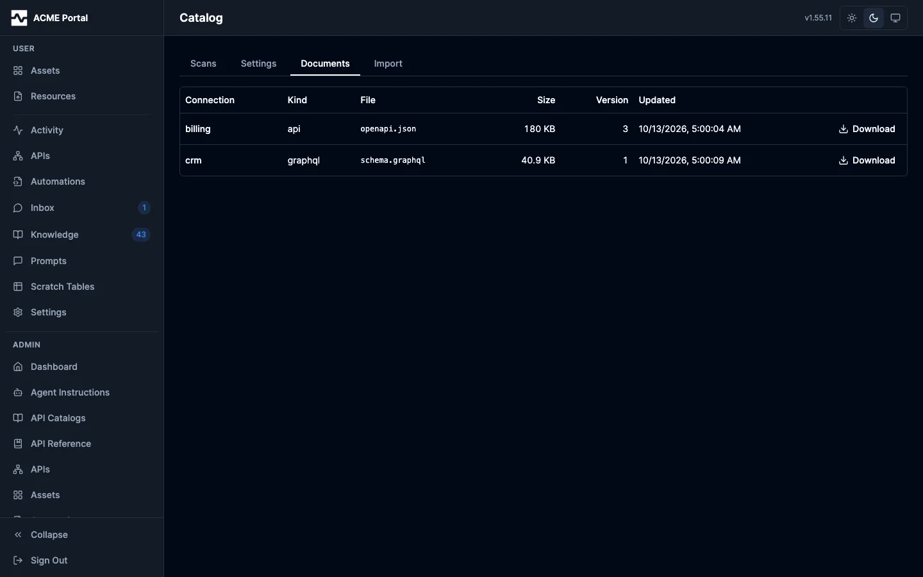Select the Documents tab
Viewport: 923px width, 577px height.
point(326,63)
